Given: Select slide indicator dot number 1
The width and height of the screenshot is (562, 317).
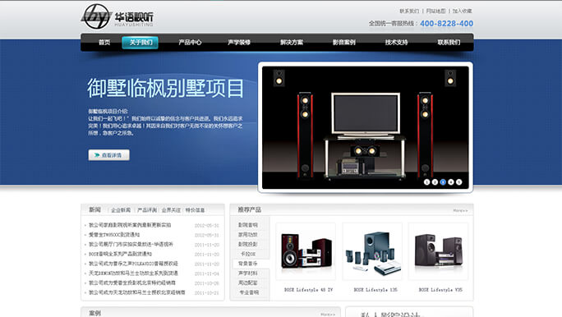Looking at the screenshot, I should pos(426,182).
